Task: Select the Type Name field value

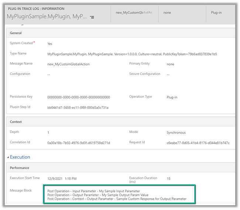Action: point(132,54)
